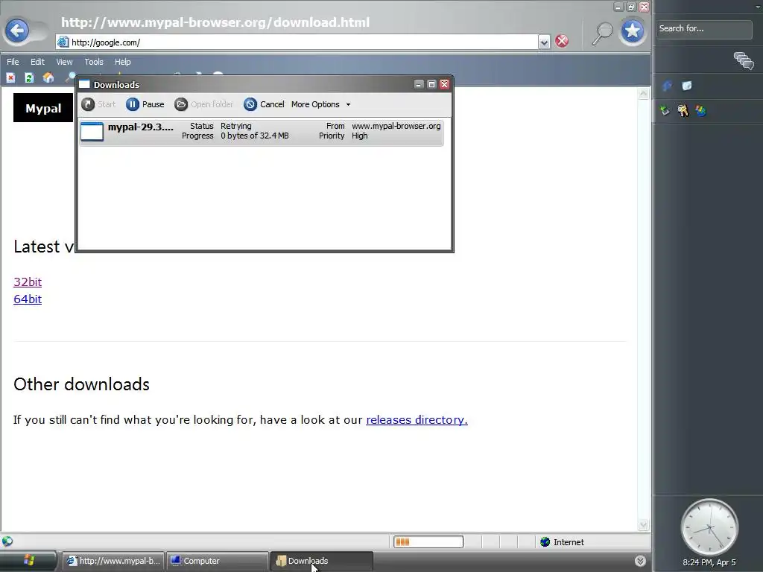The image size is (763, 572).
Task: Switch to the Downloads taskbar button
Action: [322, 561]
